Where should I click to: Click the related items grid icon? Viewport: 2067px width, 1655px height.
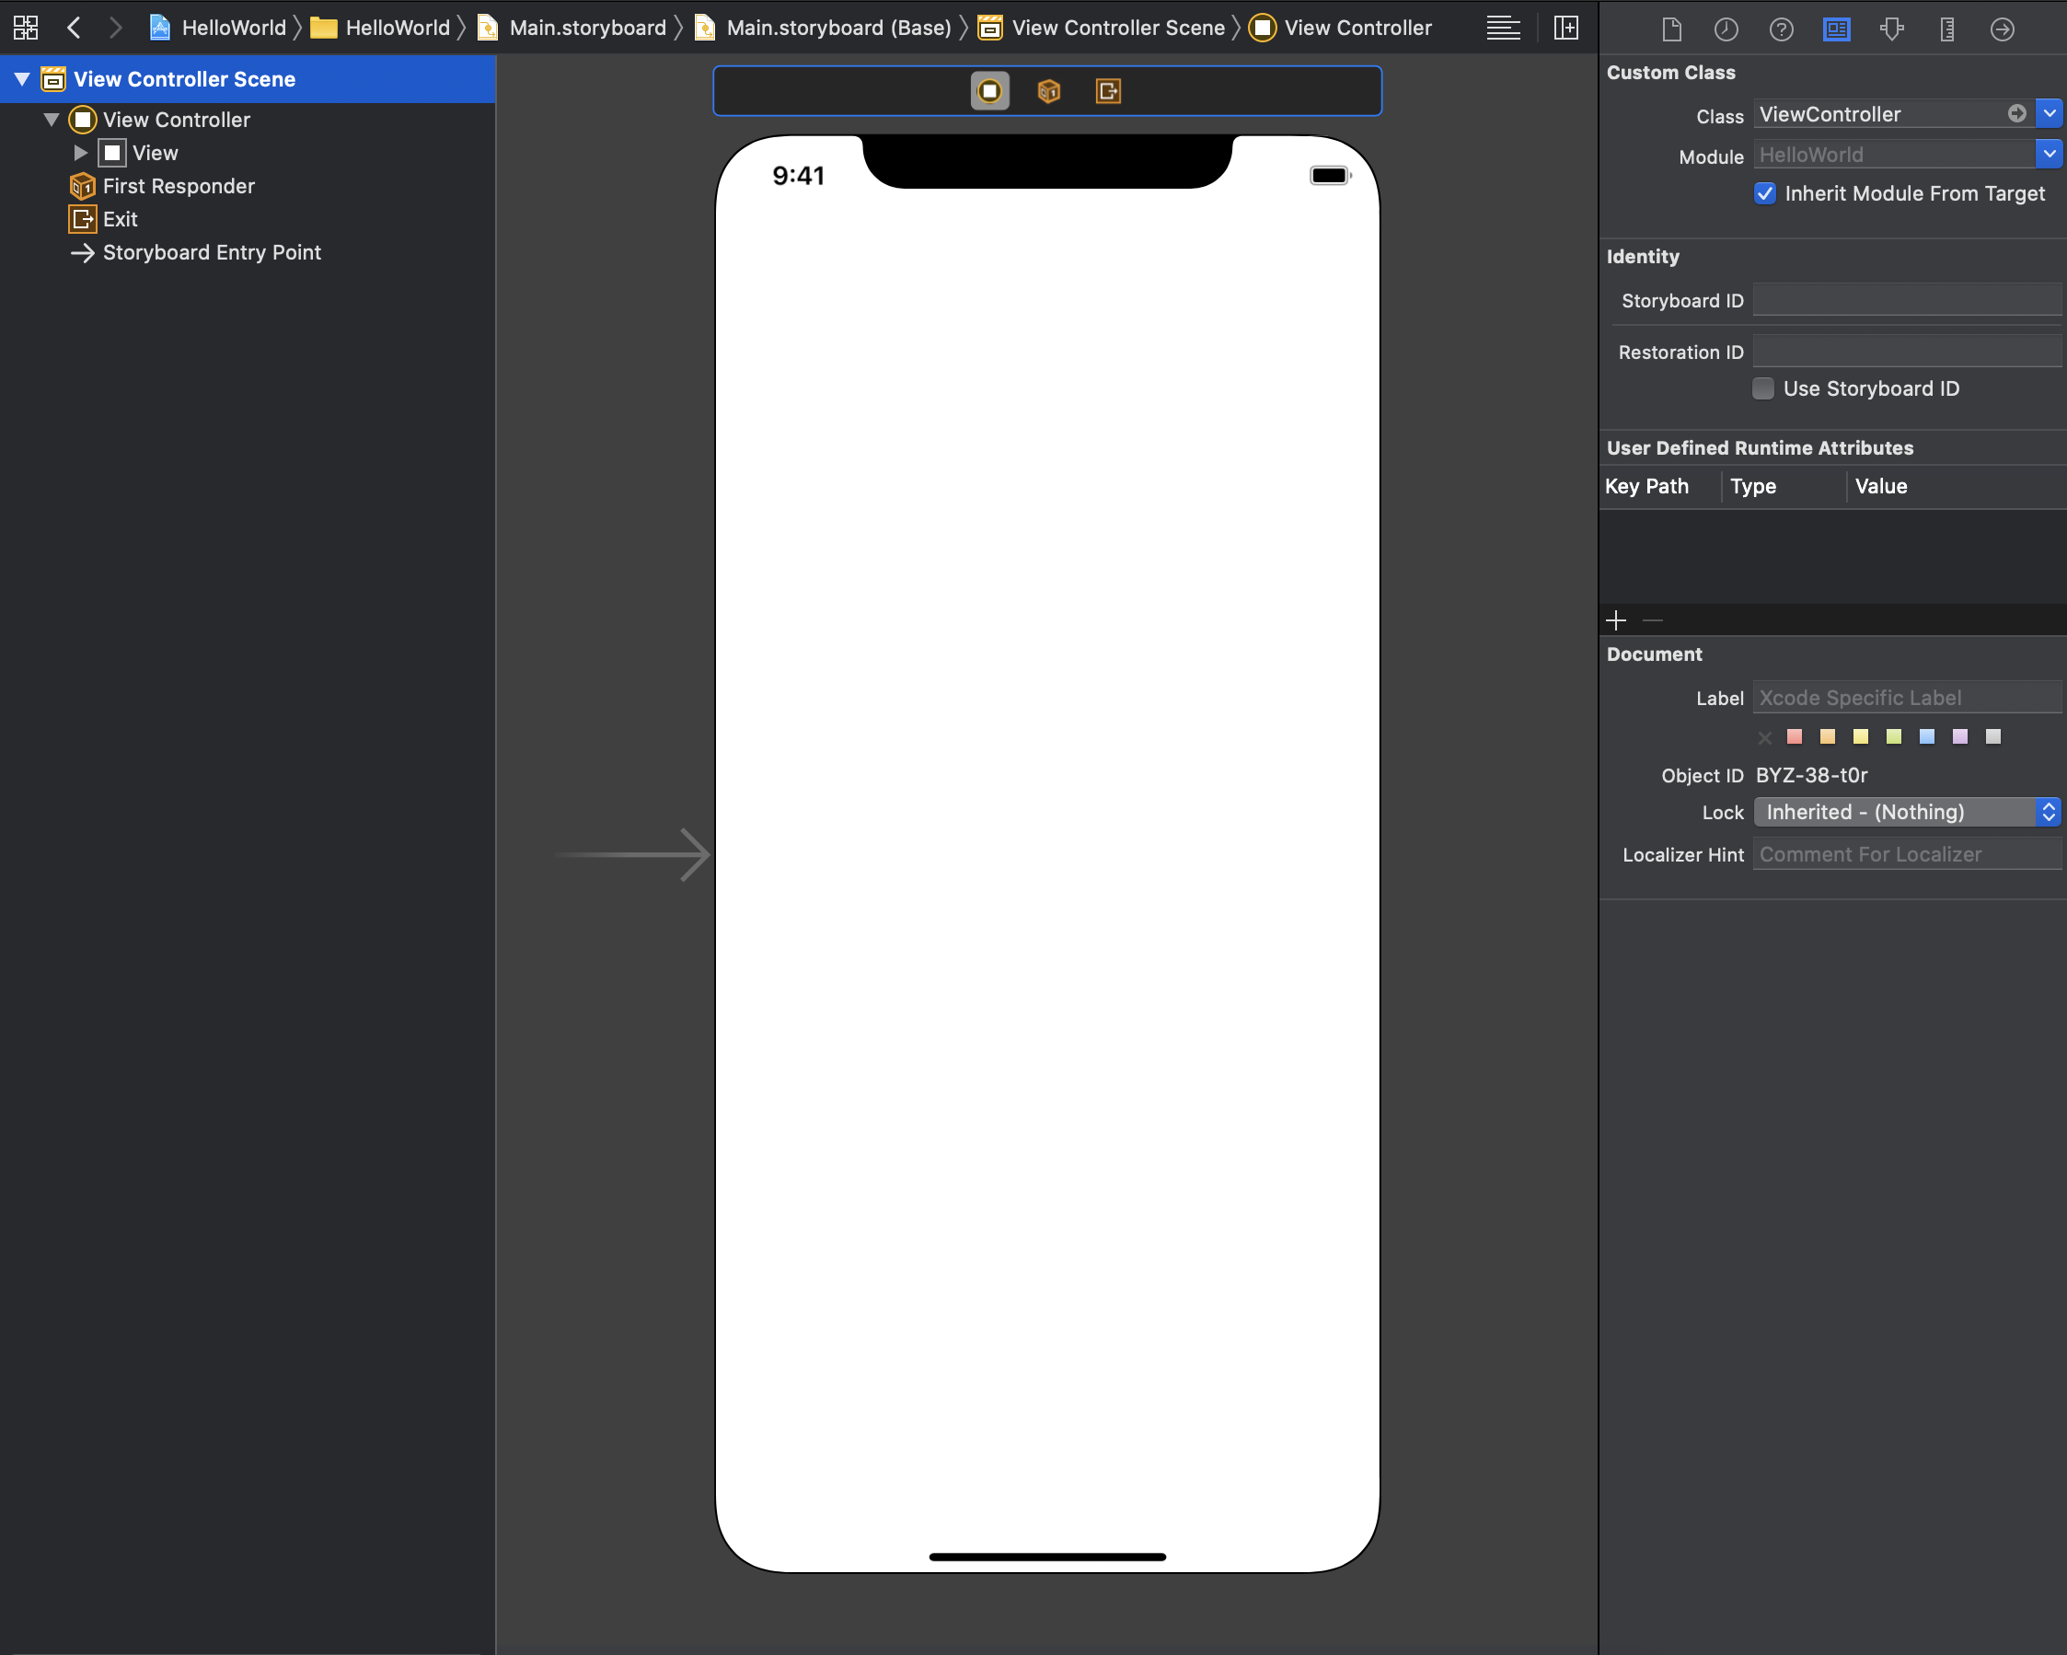(26, 27)
